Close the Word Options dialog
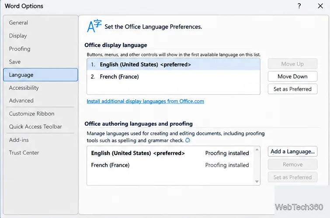The height and width of the screenshot is (218, 330). [x=320, y=6]
